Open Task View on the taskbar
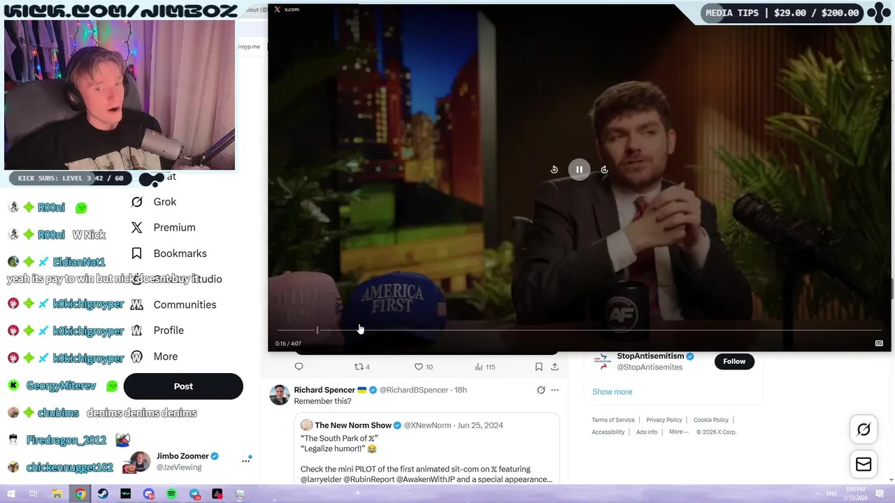Image resolution: width=895 pixels, height=503 pixels. coord(34,494)
